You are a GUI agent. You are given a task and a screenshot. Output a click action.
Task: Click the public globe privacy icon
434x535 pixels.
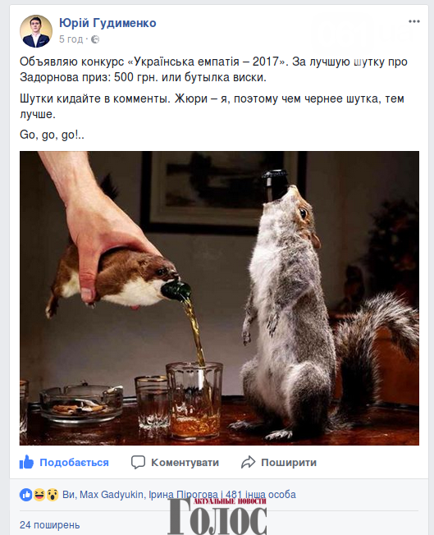[95, 39]
